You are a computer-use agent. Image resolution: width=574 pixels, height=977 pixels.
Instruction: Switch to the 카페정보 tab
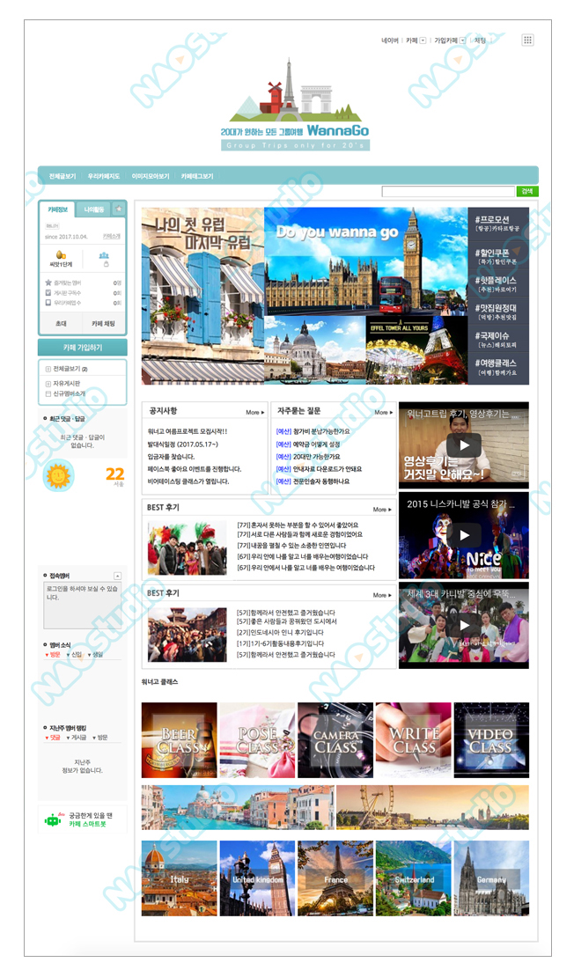pos(58,209)
